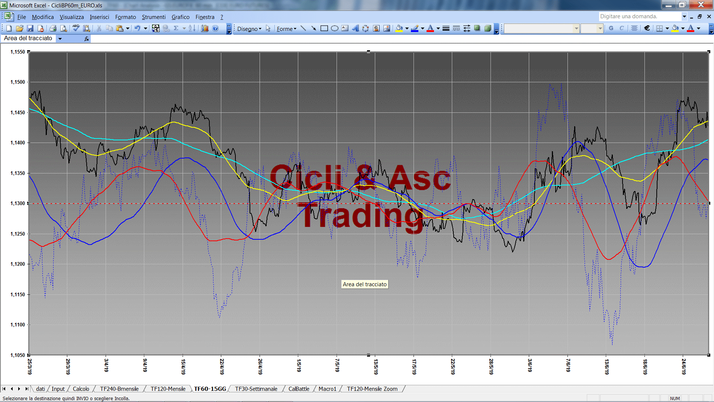Open the Visualizza menu
The height and width of the screenshot is (402, 714).
point(72,17)
